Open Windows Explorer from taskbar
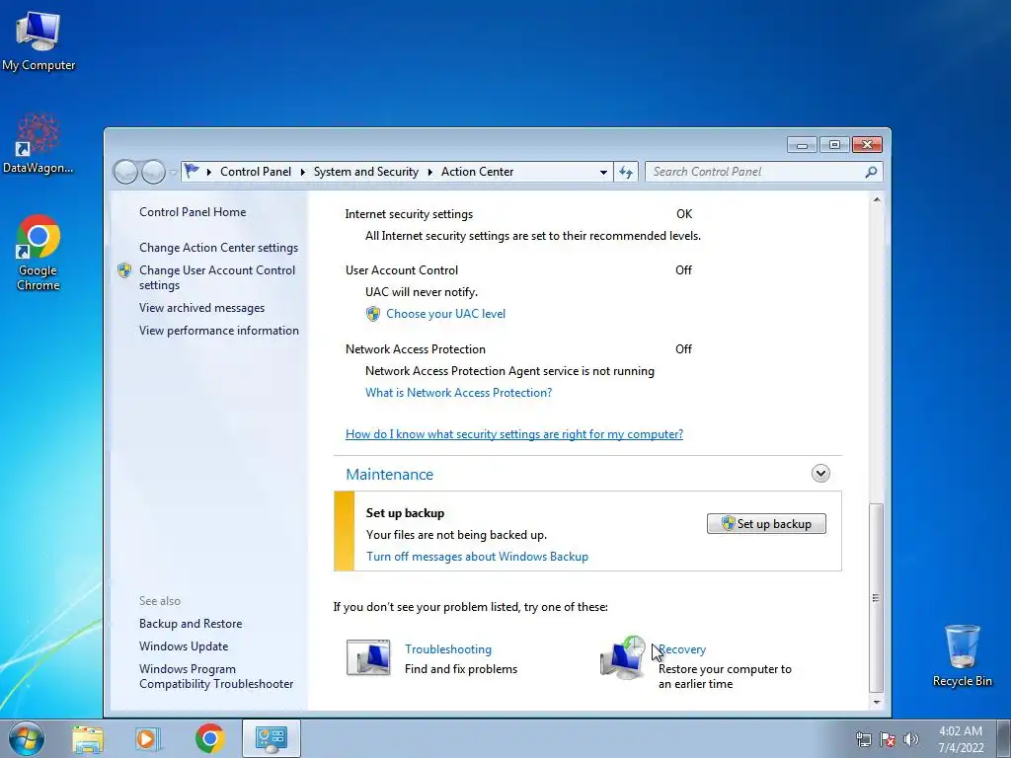The width and height of the screenshot is (1011, 758). coord(88,739)
